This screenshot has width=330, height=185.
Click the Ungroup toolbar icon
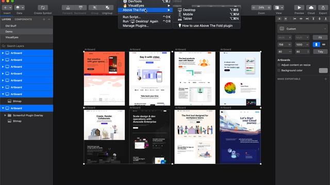107,8
